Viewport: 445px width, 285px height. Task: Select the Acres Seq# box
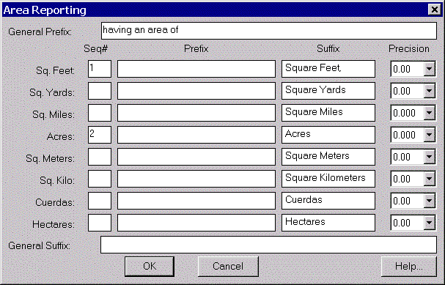[100, 135]
